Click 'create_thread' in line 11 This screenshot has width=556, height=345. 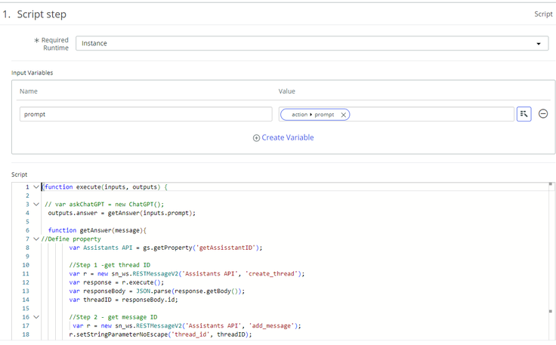[271, 274]
